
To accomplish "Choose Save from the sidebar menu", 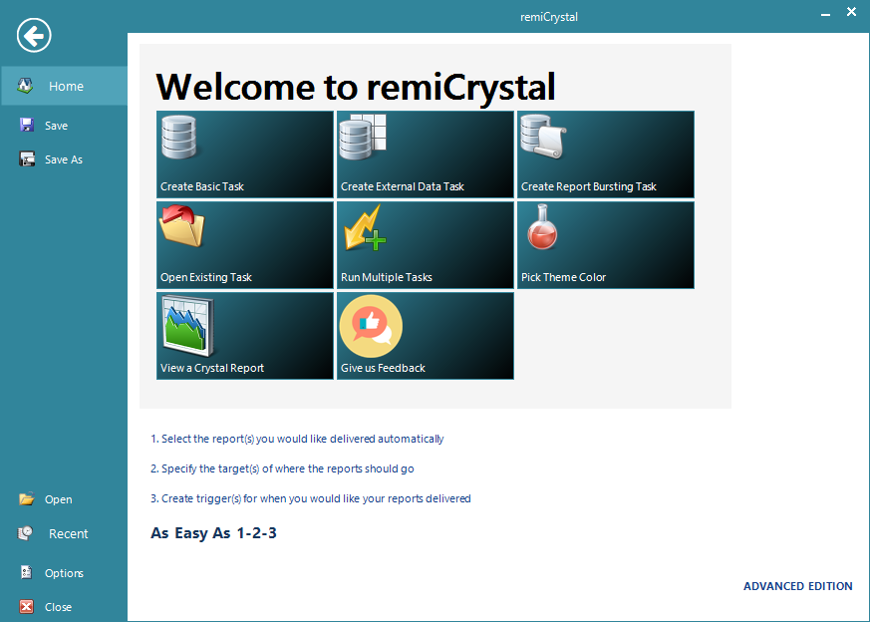I will click(x=65, y=126).
